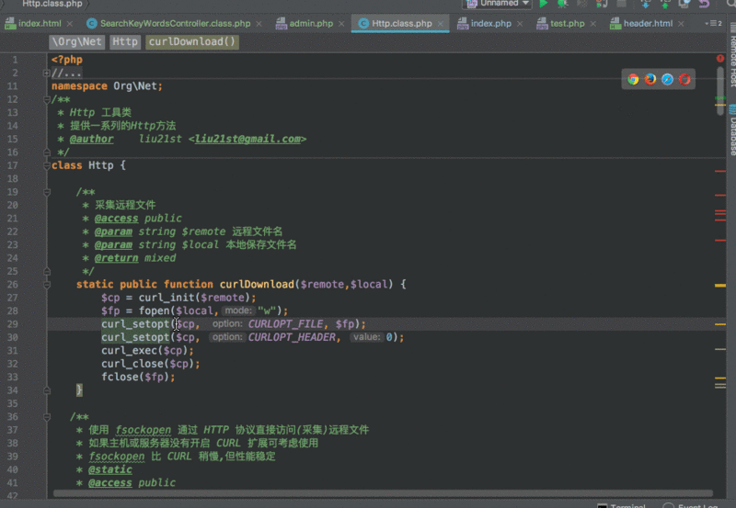Switch to the SearchKeyWordsController.class.php tab

pos(168,23)
